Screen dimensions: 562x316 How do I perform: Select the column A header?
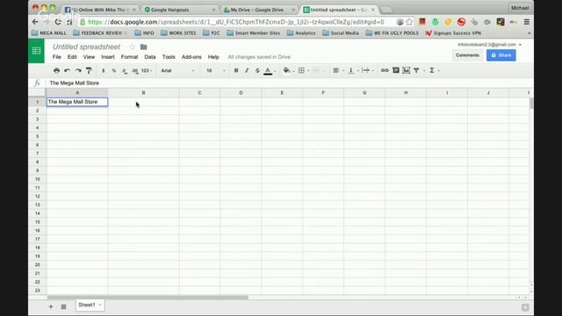click(77, 93)
